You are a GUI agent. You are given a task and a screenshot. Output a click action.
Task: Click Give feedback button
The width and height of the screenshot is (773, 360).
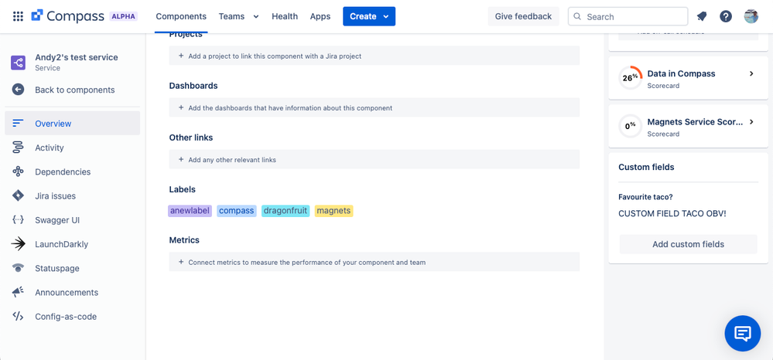pos(523,16)
